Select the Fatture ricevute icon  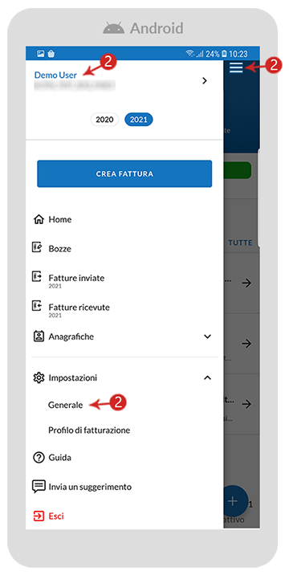(38, 306)
